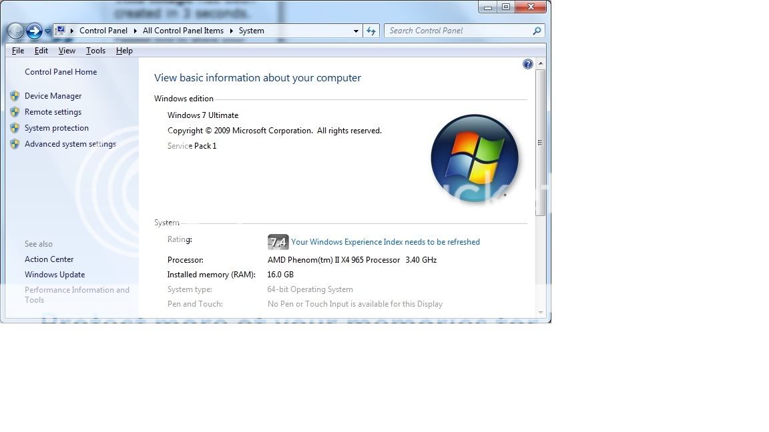Screen dimensions: 769x432
Task: Open Remote settings from the left pane
Action: click(53, 112)
